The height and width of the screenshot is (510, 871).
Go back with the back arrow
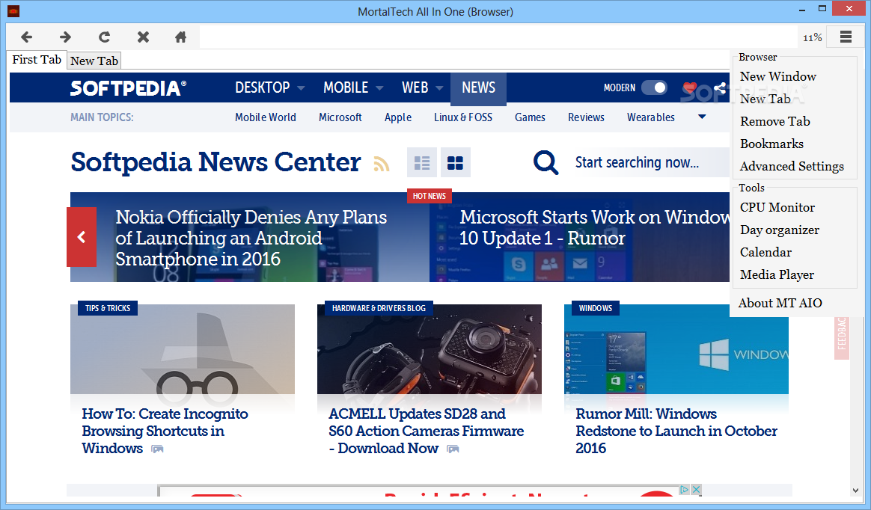point(26,37)
